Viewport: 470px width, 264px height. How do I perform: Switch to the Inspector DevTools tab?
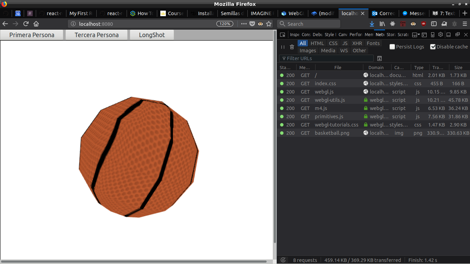(x=295, y=35)
